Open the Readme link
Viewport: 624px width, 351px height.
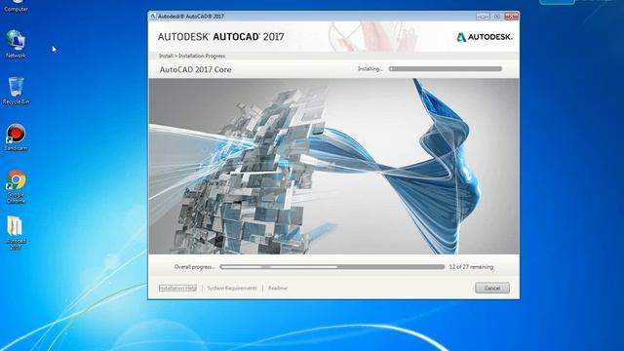277,288
